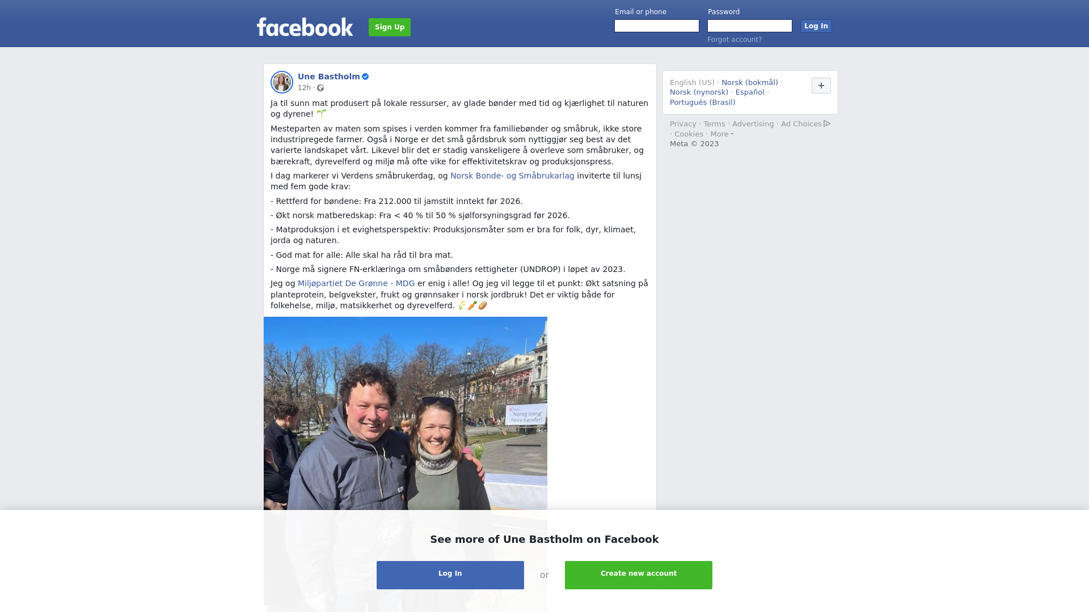Open more languages with the plus button

click(821, 86)
